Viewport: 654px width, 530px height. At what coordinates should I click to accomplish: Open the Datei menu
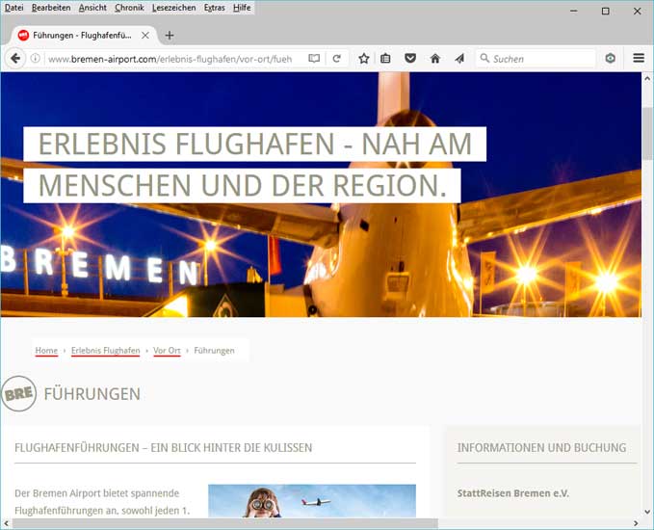[x=13, y=8]
